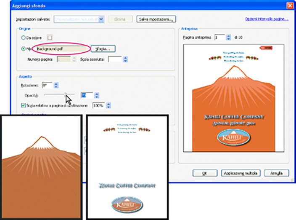Screen dimensions: 296x220
Task: Click the Pagina anteprima stepper arrows
Action: point(228,38)
